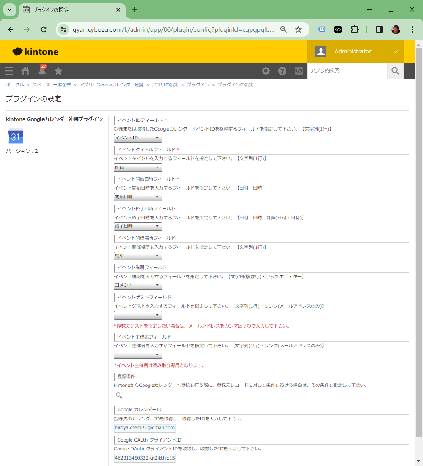Click the kintone Googleカレンダー連携プラグイン title

tap(54, 119)
